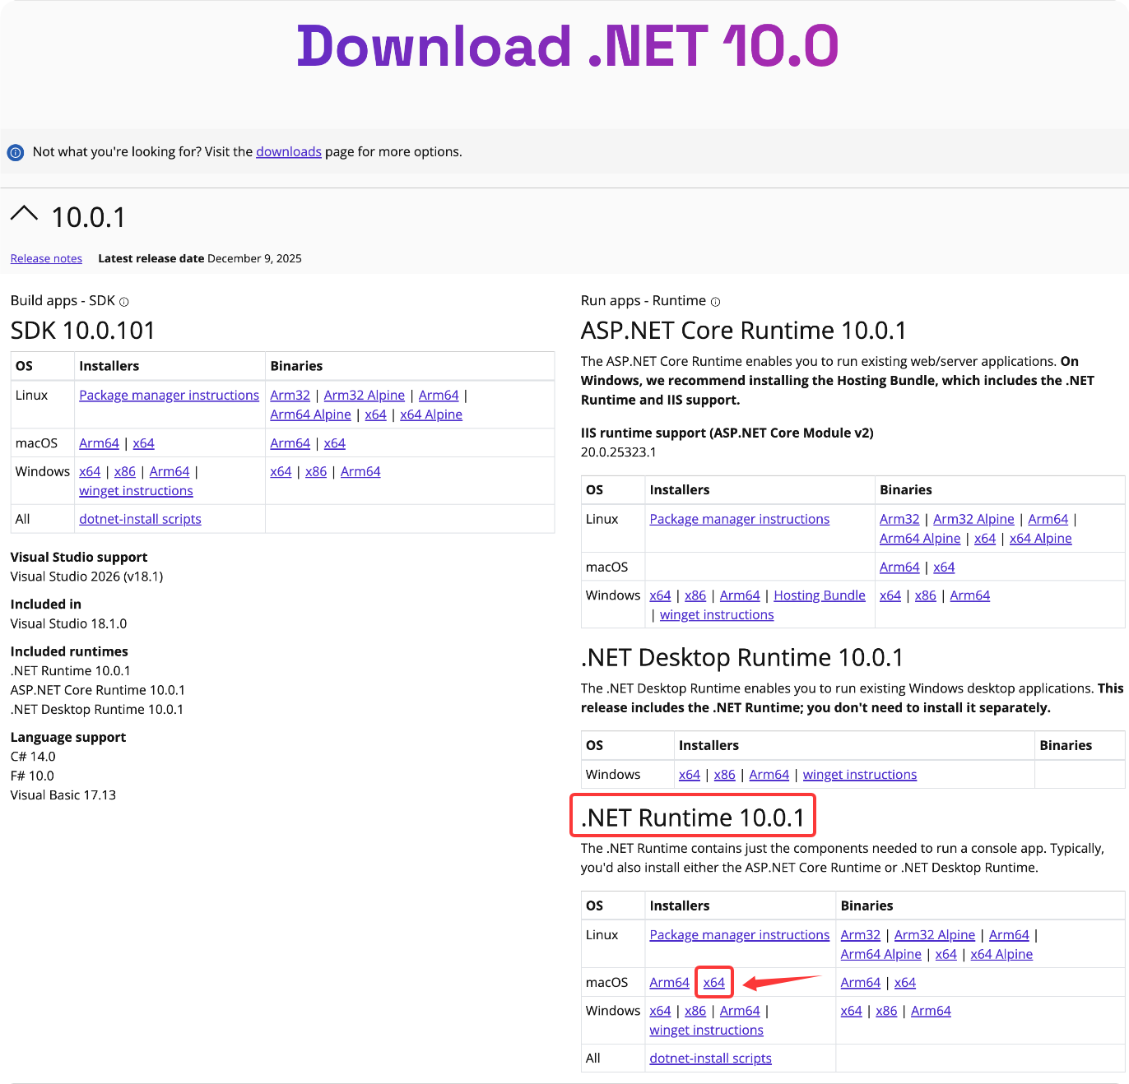
Task: Open the Release notes link
Action: coord(46,258)
